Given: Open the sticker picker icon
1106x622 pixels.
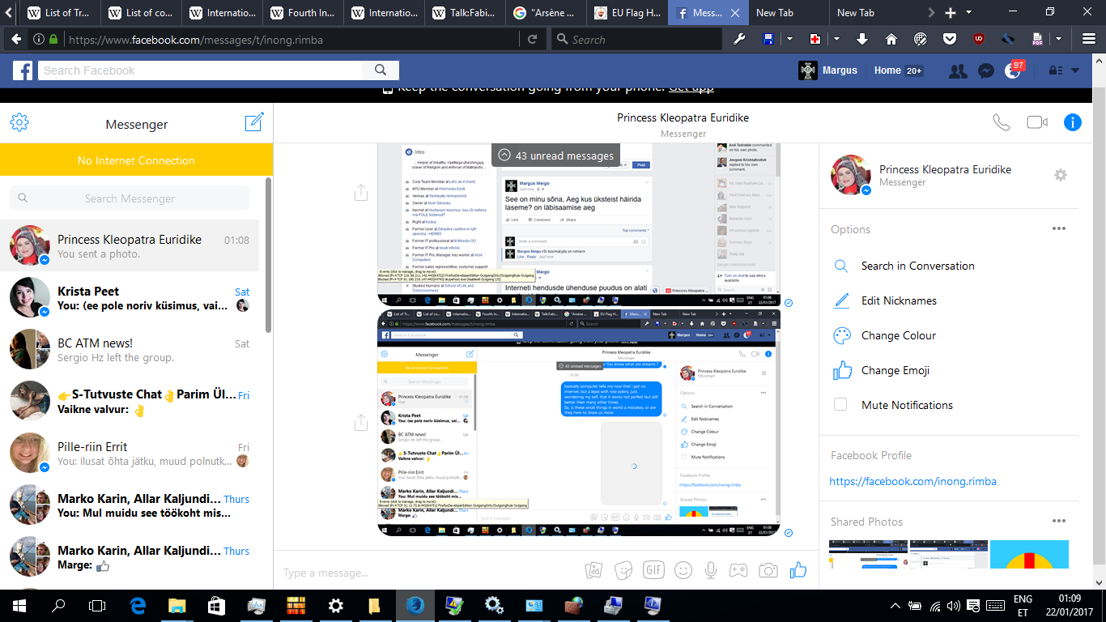Looking at the screenshot, I should pyautogui.click(x=623, y=570).
